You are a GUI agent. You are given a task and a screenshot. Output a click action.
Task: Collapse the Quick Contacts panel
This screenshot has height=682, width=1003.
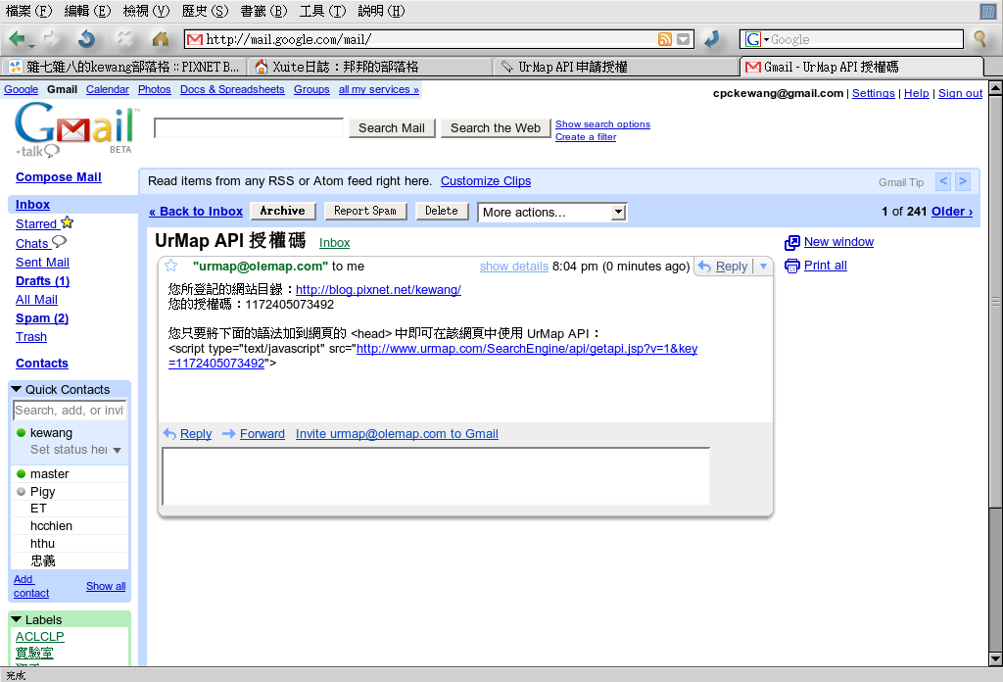click(x=17, y=389)
